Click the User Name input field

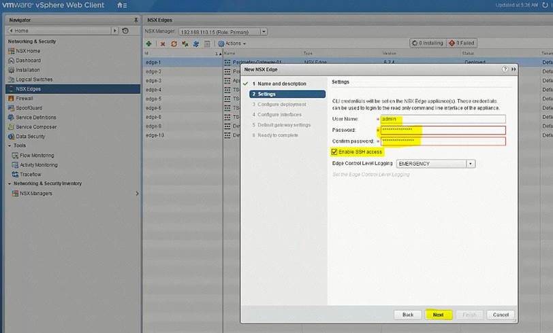coord(443,119)
